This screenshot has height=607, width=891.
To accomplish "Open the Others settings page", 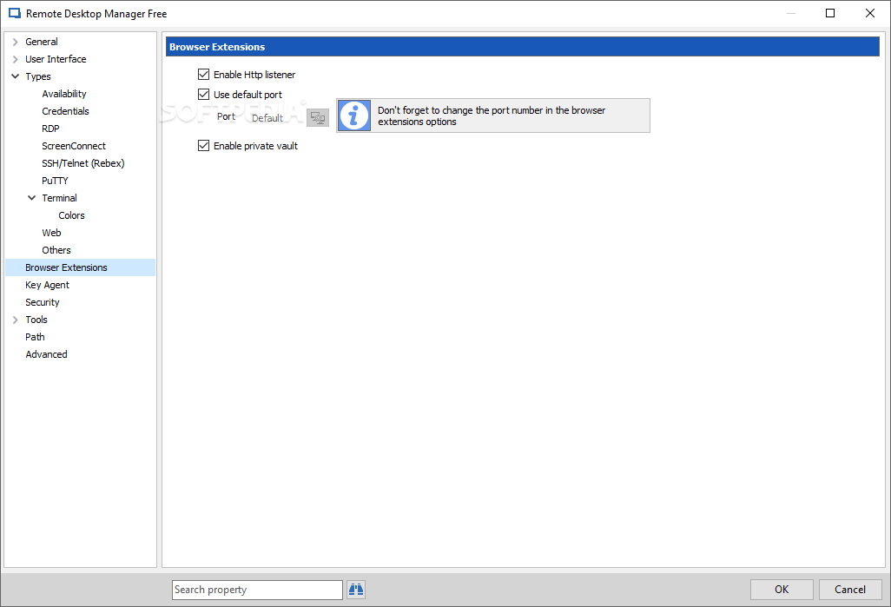I will [x=56, y=250].
